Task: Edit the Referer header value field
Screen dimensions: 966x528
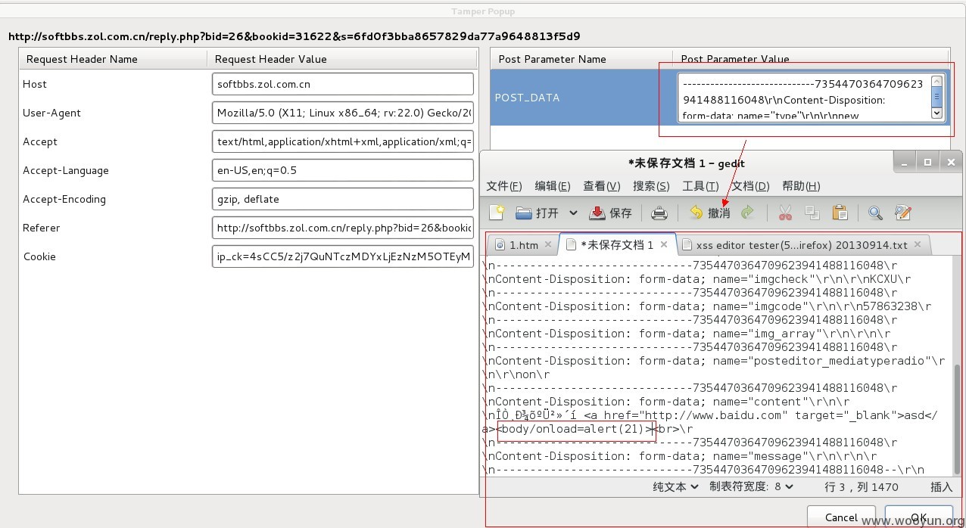Action: tap(343, 228)
